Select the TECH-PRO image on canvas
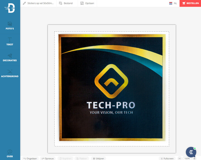This screenshot has width=201, height=160. coord(112,87)
